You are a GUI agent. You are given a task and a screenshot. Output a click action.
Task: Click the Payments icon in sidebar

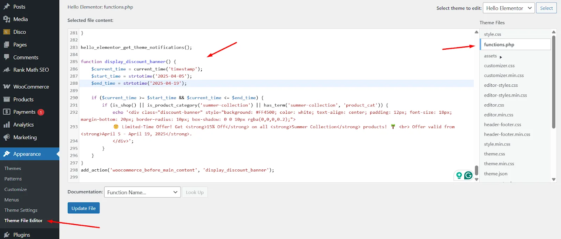[x=7, y=112]
